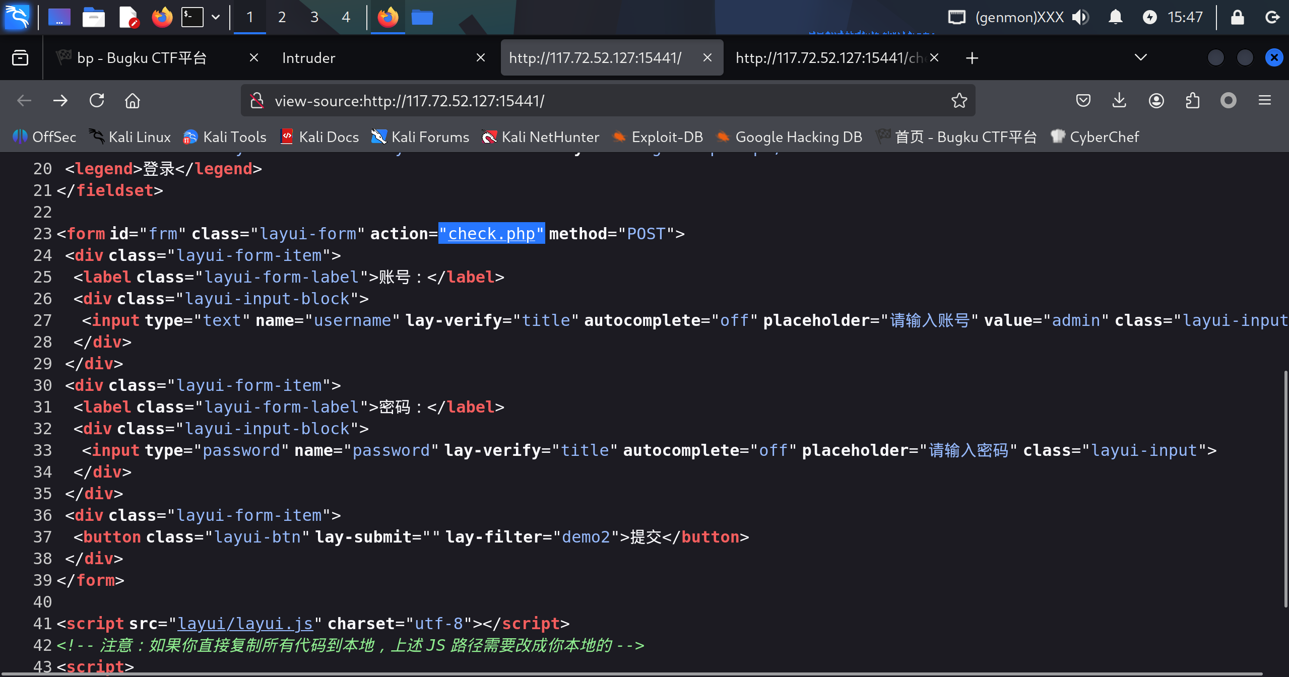
Task: Toggle system volume speaker icon
Action: tap(1080, 17)
